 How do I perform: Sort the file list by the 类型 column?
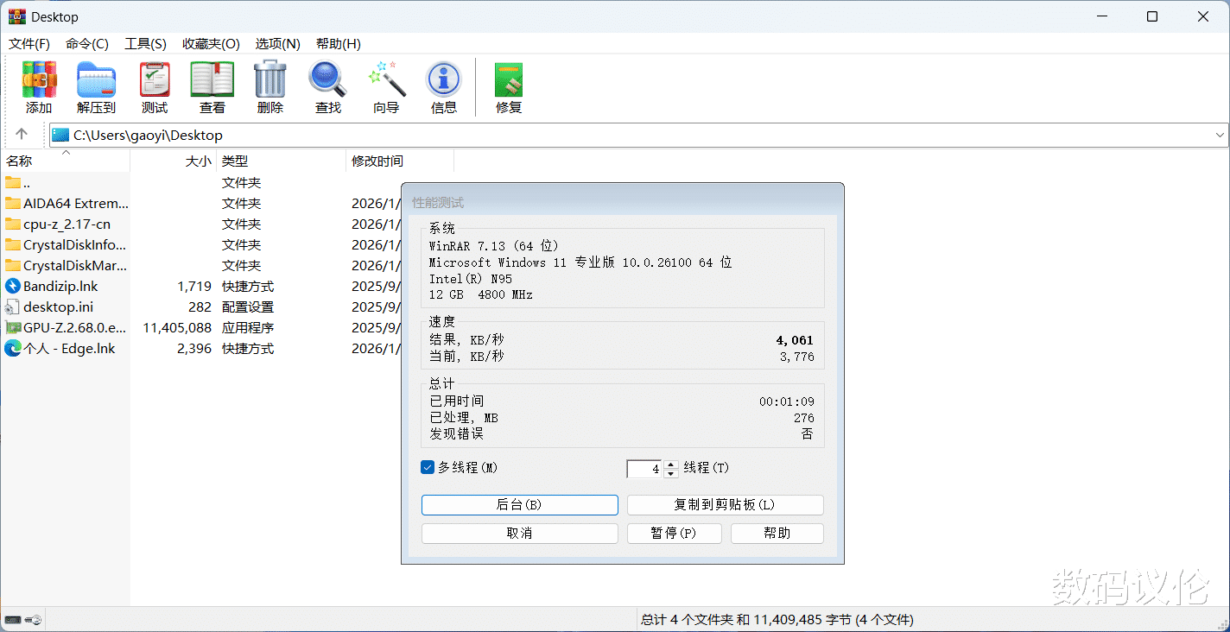pyautogui.click(x=281, y=161)
